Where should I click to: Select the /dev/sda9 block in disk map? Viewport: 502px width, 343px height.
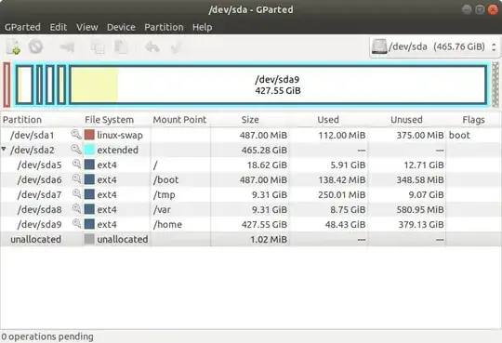click(278, 85)
